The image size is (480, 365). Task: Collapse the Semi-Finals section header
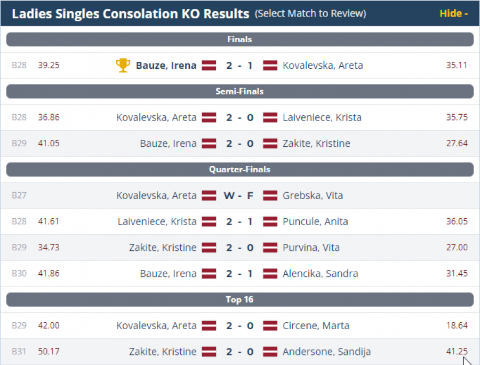pos(239,91)
